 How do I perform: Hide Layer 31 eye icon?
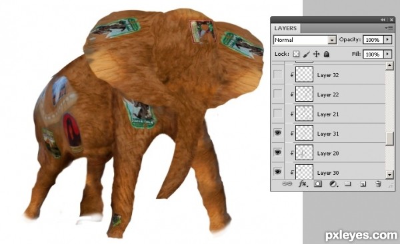coord(278,133)
